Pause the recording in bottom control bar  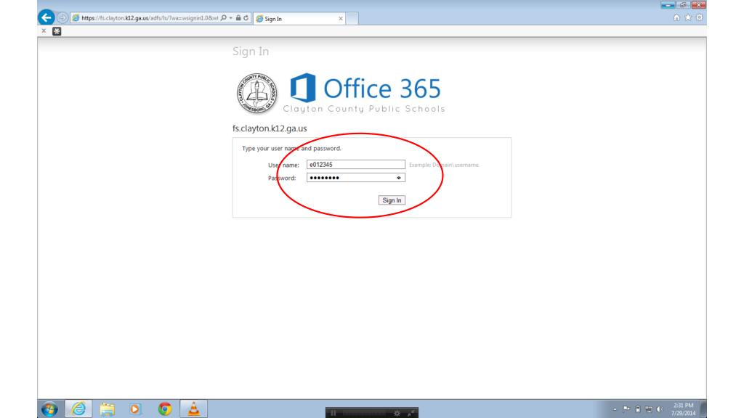click(333, 413)
